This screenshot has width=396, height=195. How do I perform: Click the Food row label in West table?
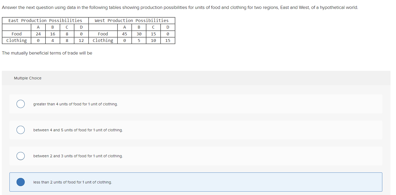click(103, 34)
